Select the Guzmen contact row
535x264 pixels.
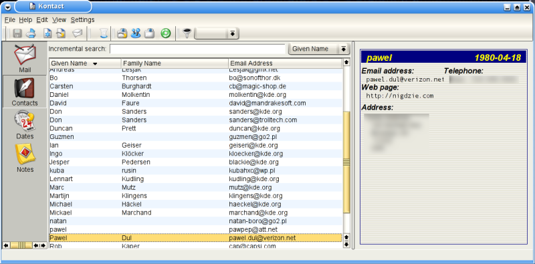pyautogui.click(x=195, y=137)
